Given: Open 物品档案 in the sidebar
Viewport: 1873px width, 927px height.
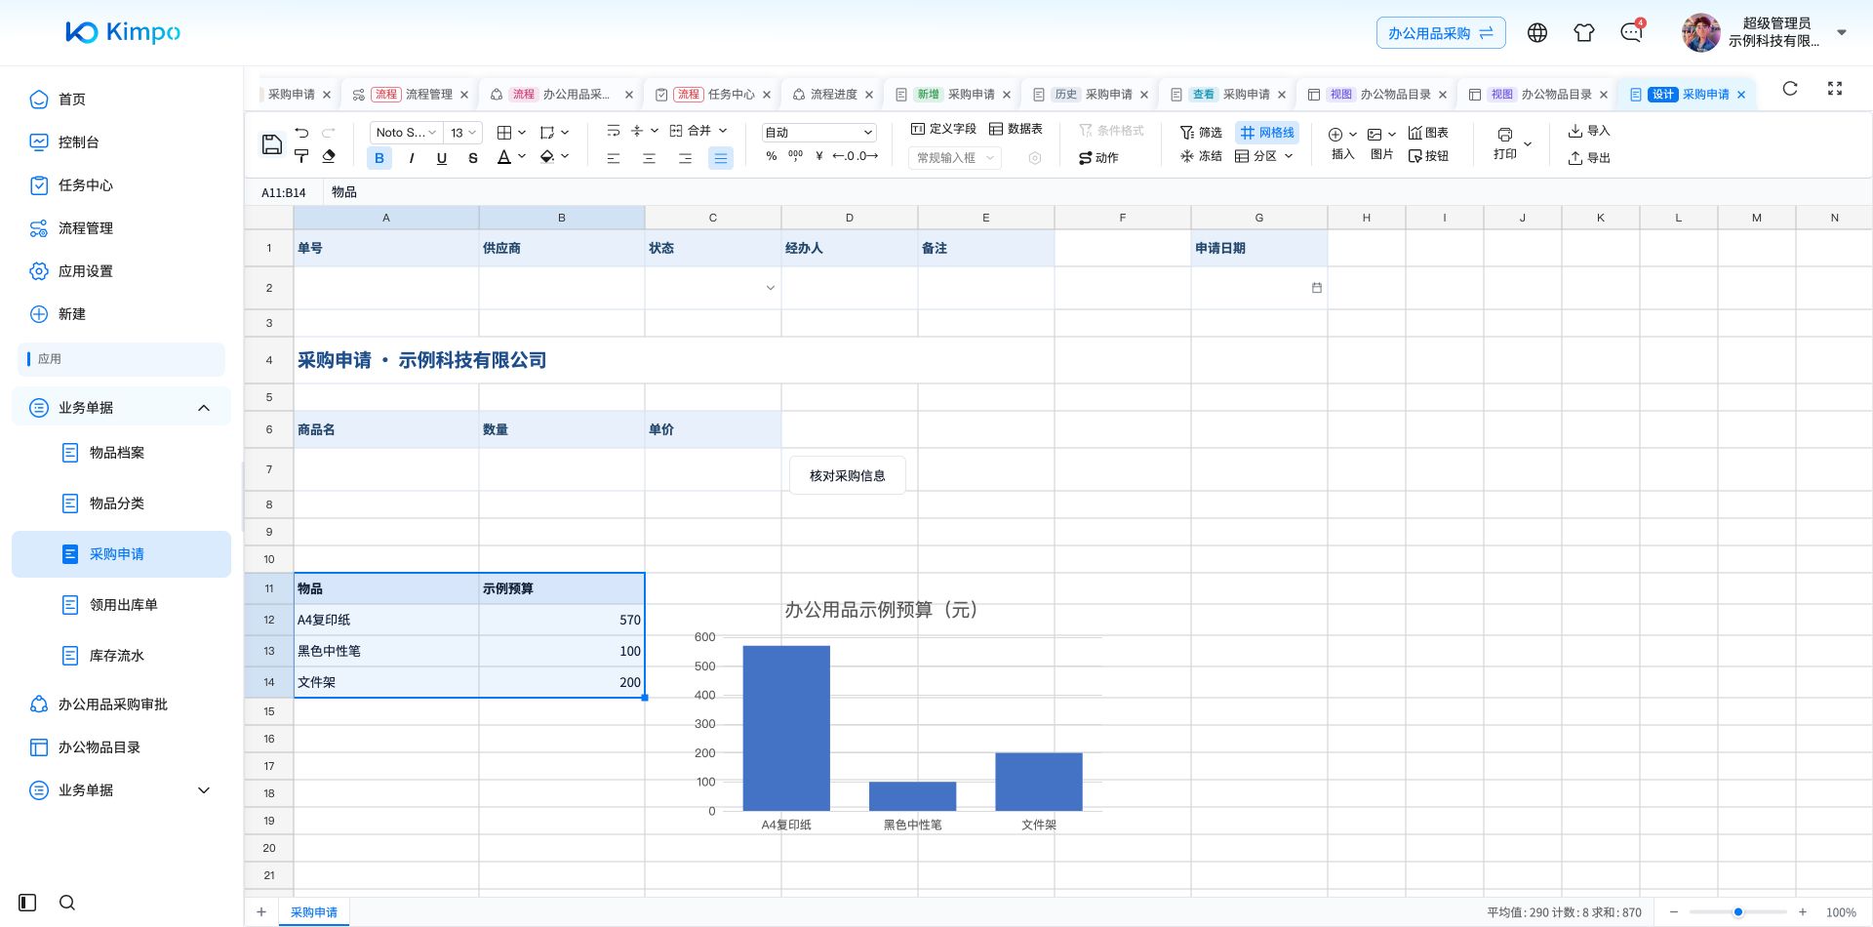Looking at the screenshot, I should (117, 453).
